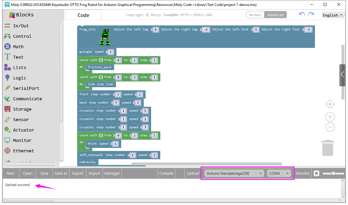Open the library Manager

[x=112, y=173]
